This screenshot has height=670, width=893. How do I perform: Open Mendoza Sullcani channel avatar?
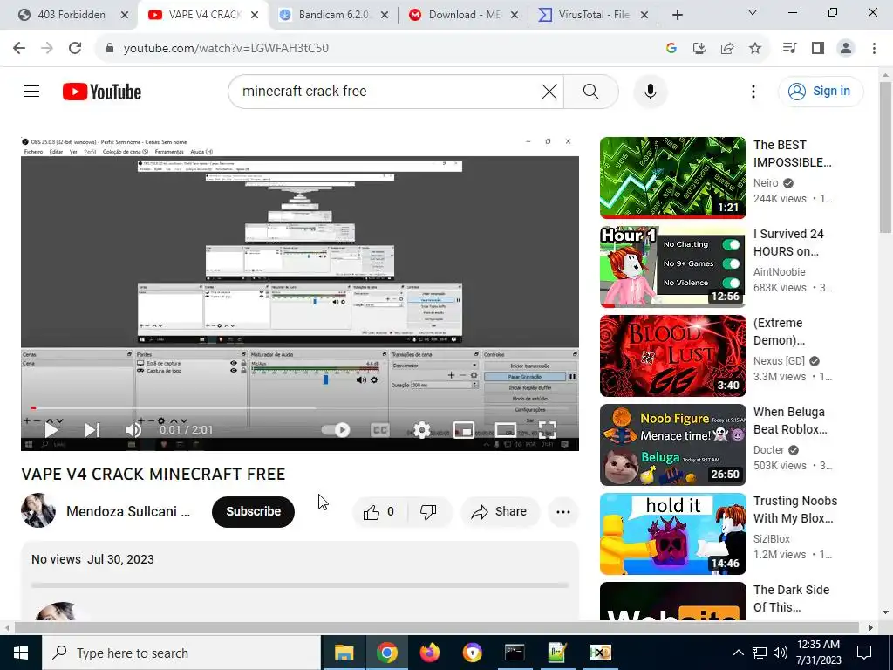pyautogui.click(x=38, y=510)
